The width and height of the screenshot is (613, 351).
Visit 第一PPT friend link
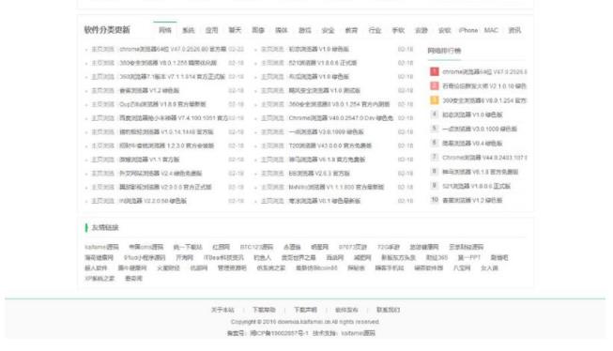point(468,257)
